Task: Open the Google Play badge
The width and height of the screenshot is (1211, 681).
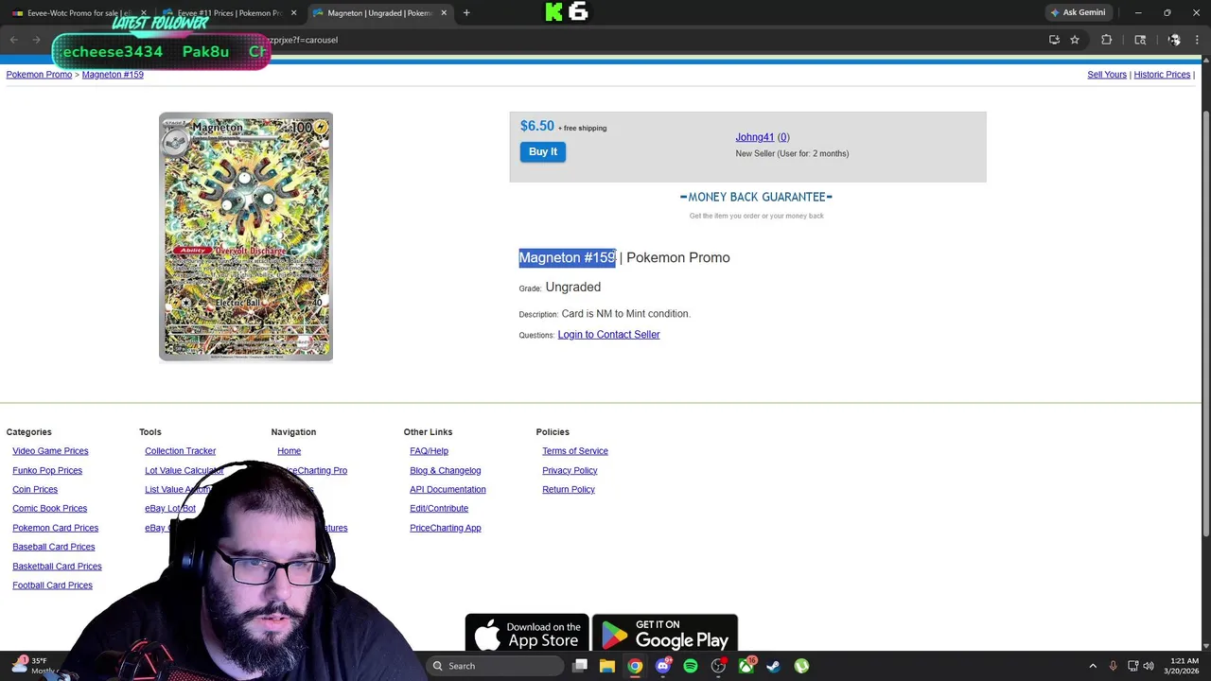Action: coord(665,634)
